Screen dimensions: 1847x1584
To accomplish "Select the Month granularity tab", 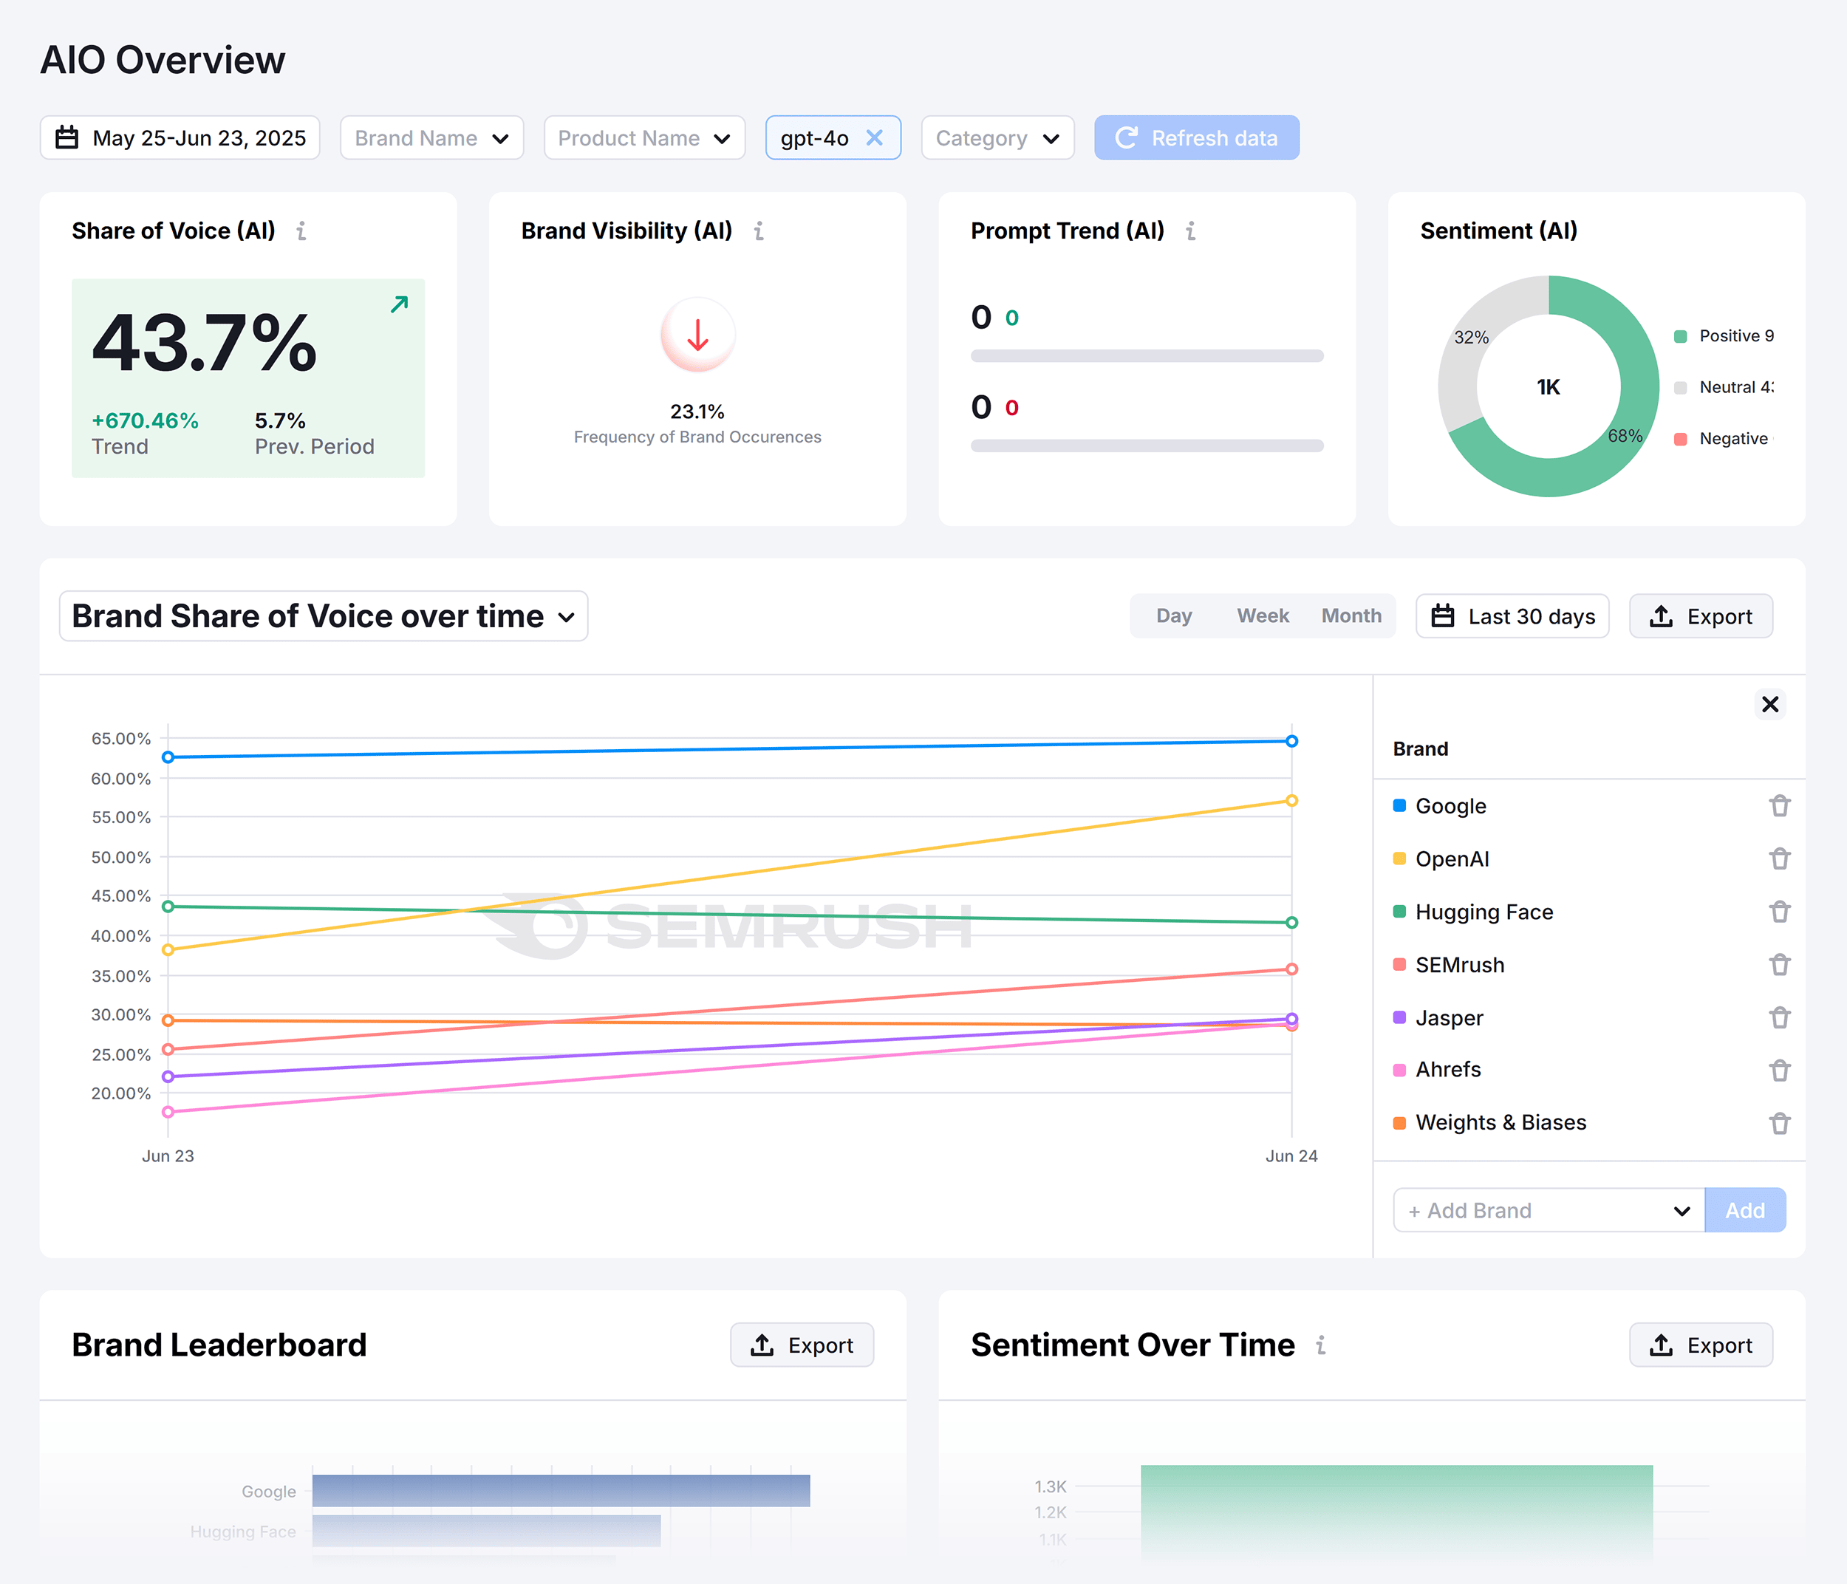I will click(x=1351, y=615).
